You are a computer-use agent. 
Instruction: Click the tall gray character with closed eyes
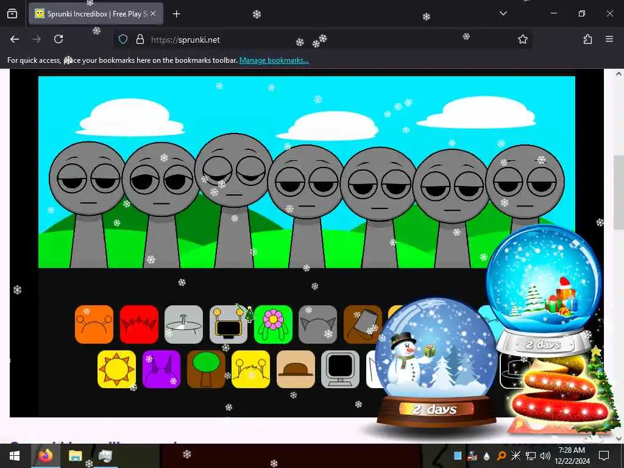click(x=234, y=199)
